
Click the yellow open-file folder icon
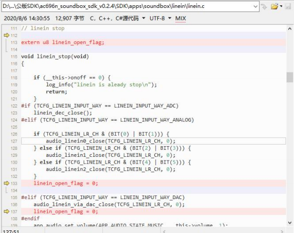tap(274, 6)
